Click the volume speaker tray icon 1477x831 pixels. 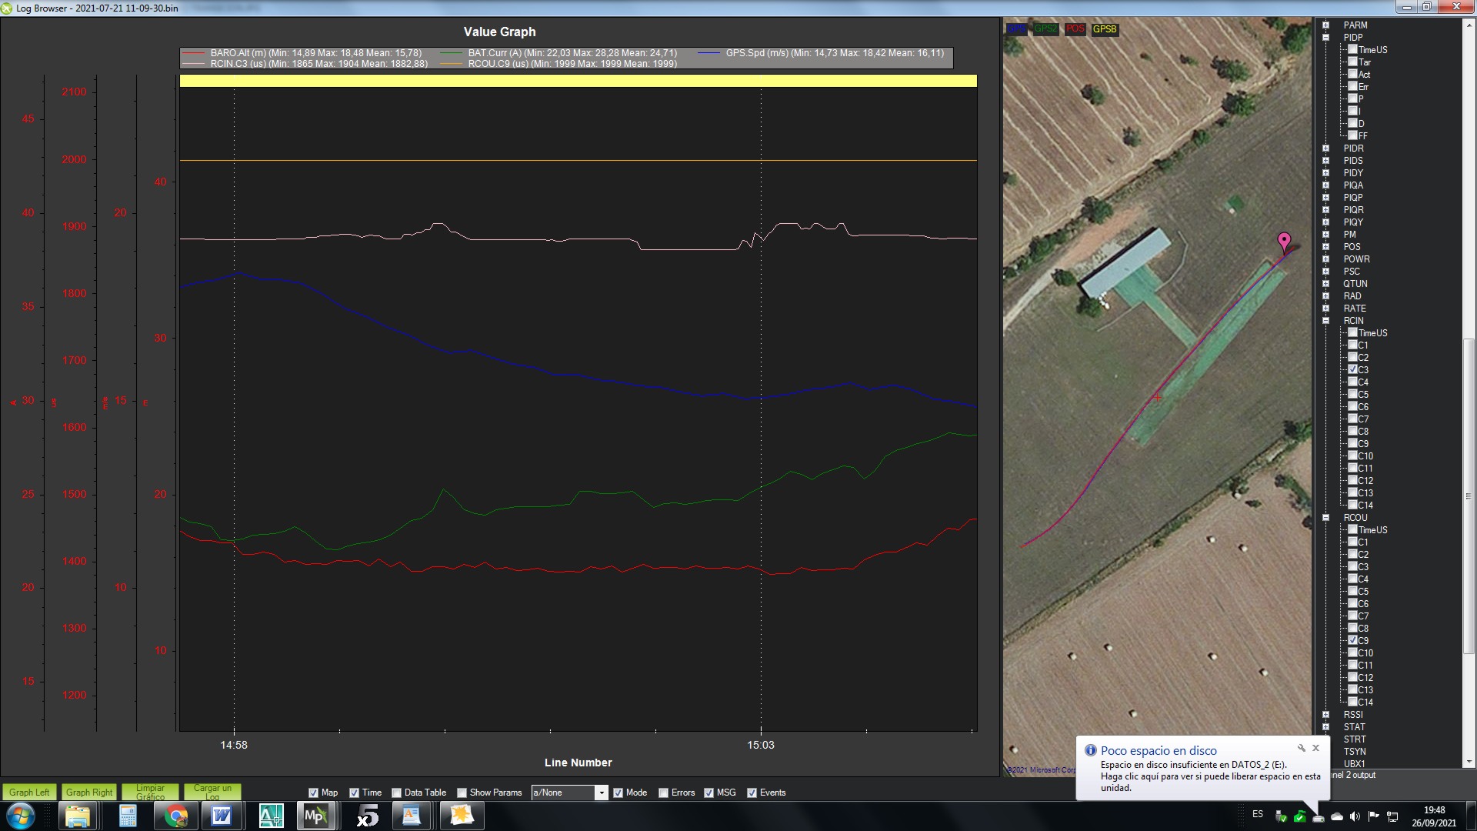[1355, 816]
